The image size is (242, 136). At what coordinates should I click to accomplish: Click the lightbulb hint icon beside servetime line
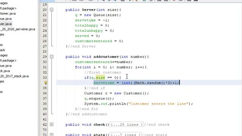[x=46, y=83]
